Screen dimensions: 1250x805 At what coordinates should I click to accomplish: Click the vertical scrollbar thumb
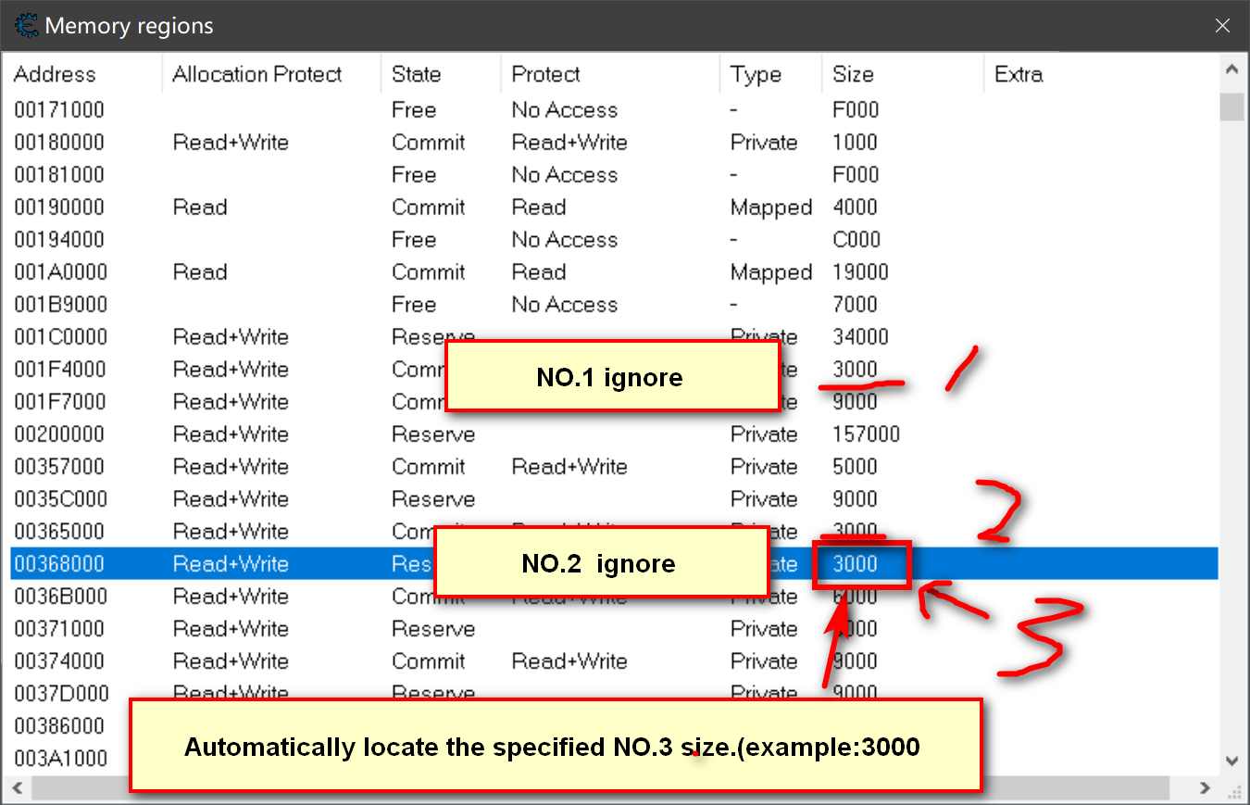coord(1231,107)
